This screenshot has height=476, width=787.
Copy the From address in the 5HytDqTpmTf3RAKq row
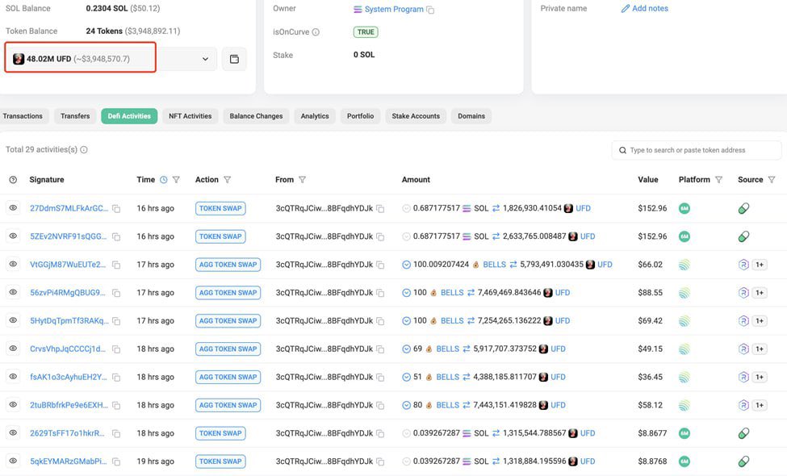[380, 321]
